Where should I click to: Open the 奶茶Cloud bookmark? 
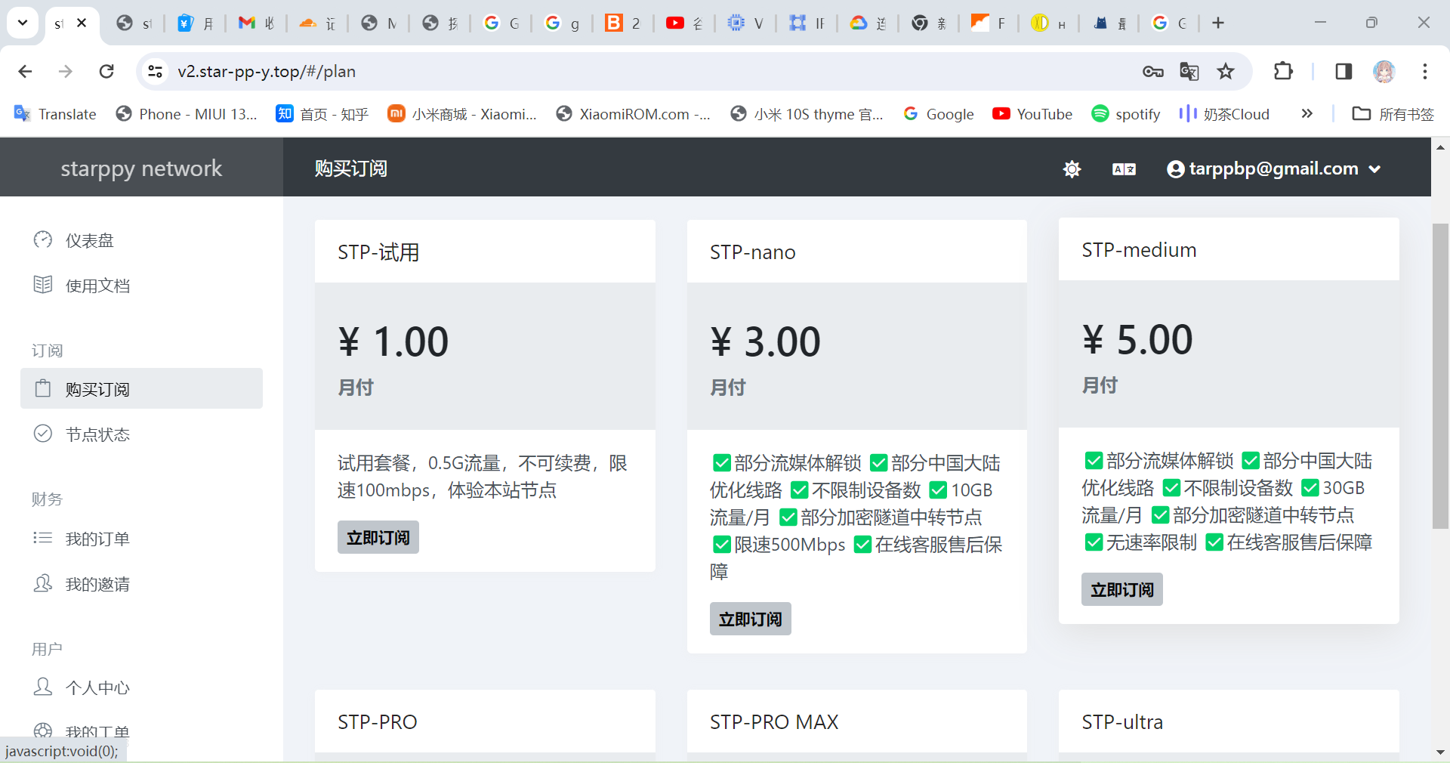pyautogui.click(x=1224, y=114)
